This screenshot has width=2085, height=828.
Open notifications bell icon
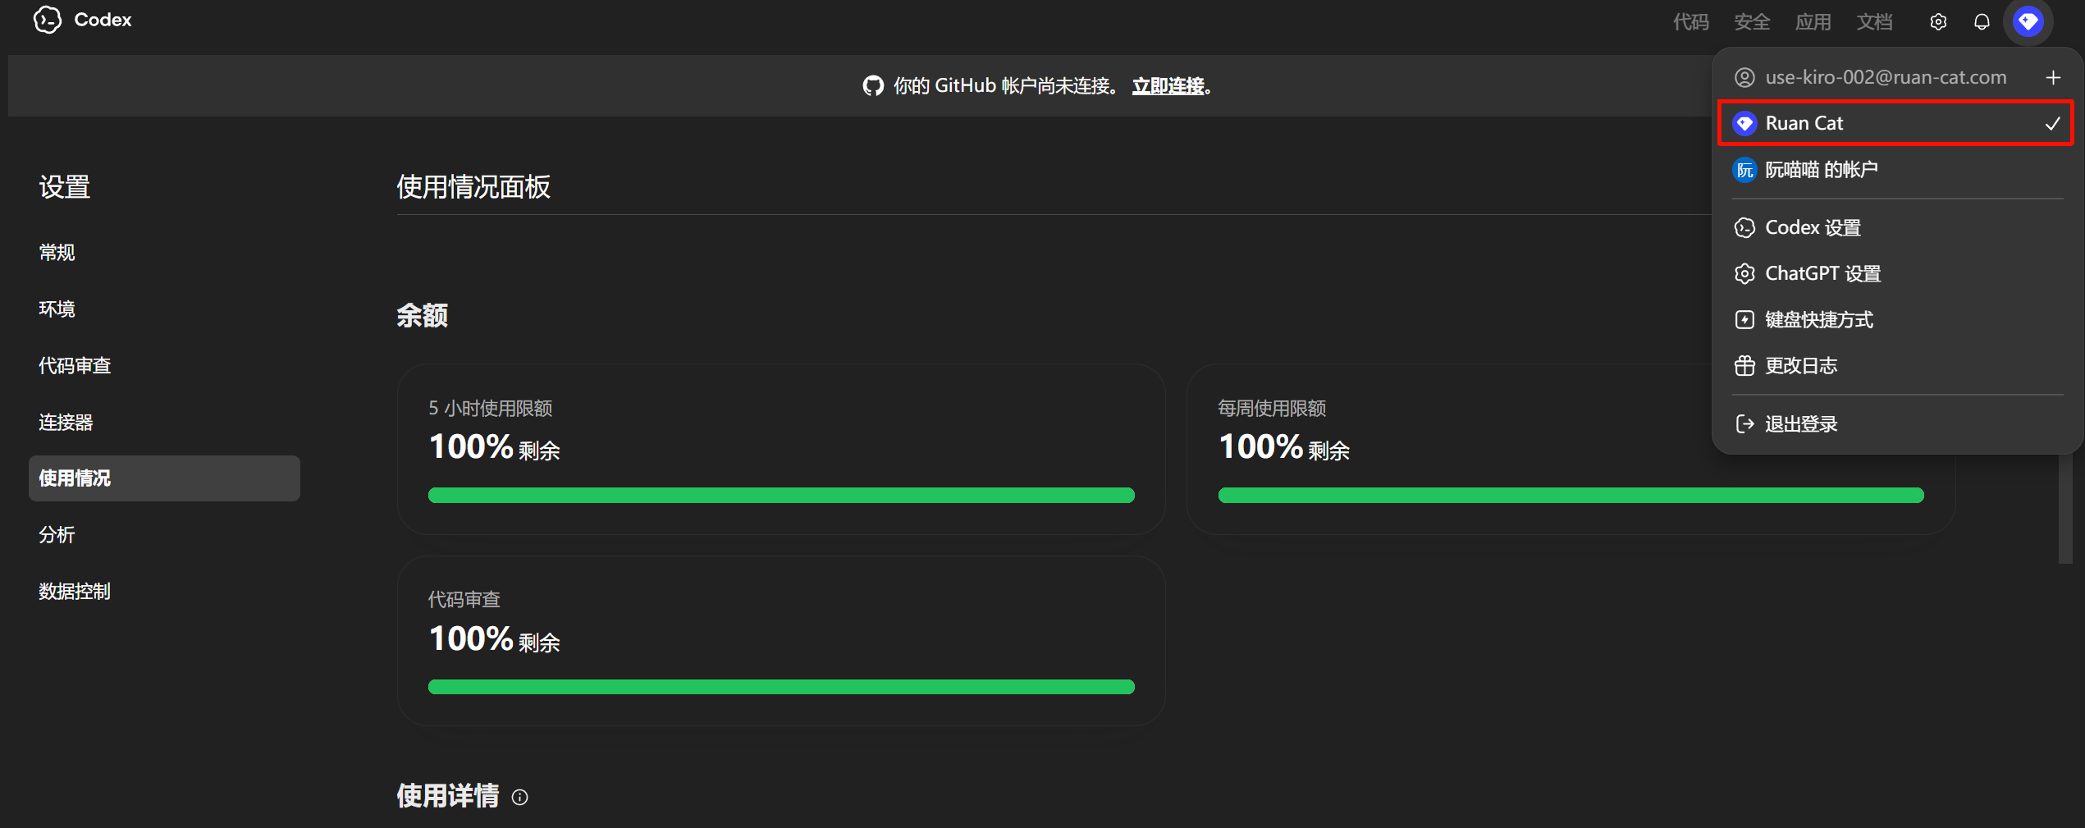point(1982,22)
